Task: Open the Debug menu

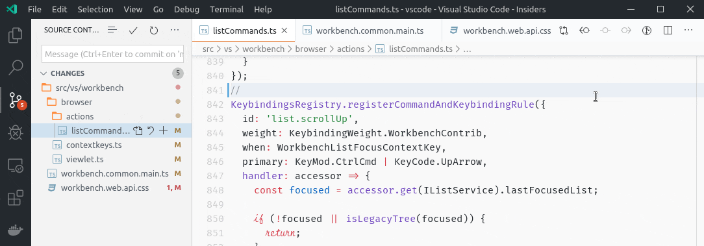Action: point(187,9)
